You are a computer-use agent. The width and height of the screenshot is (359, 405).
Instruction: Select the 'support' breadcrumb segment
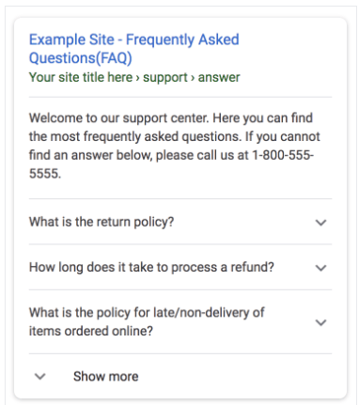pos(165,78)
